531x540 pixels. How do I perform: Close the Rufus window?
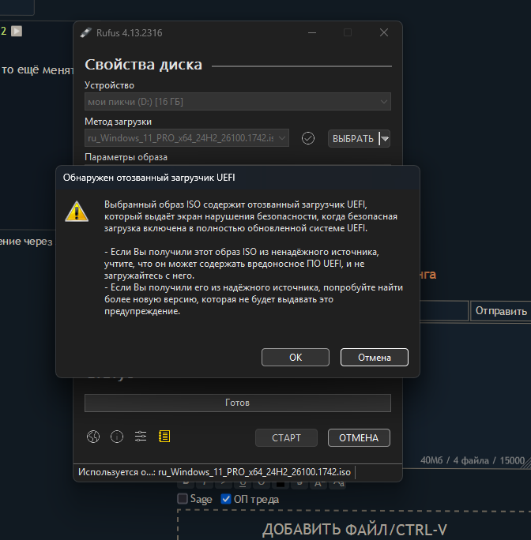[384, 32]
